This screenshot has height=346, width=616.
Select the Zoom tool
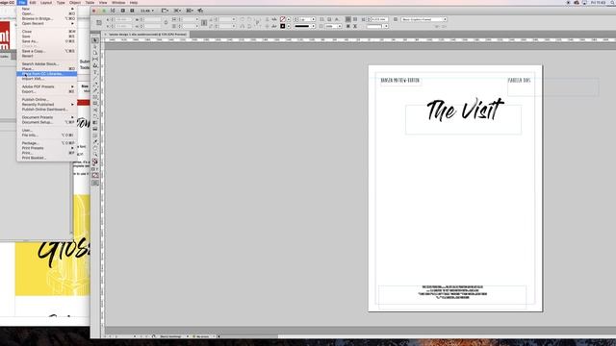pos(95,154)
